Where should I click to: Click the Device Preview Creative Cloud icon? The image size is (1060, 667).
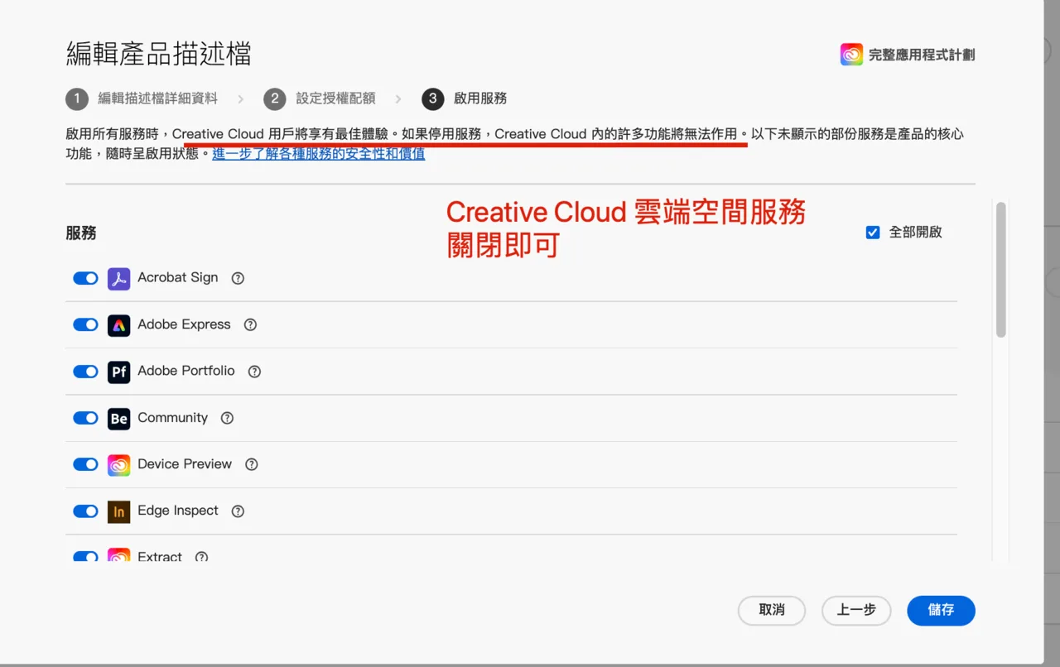[x=118, y=465]
